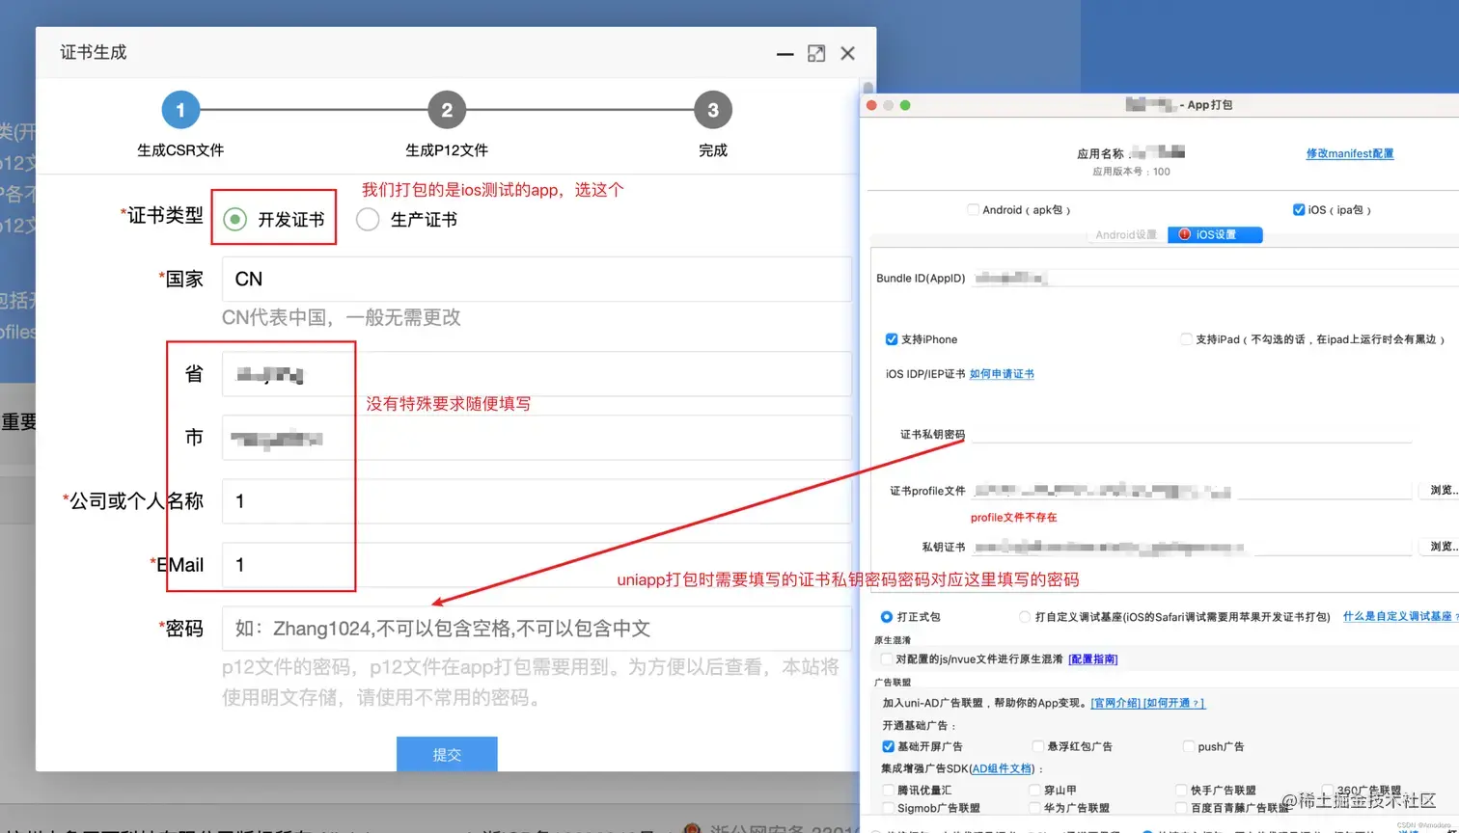Image resolution: width=1459 pixels, height=833 pixels.
Task: Click the red error badge on iOS设置 tab
Action: click(x=1186, y=234)
